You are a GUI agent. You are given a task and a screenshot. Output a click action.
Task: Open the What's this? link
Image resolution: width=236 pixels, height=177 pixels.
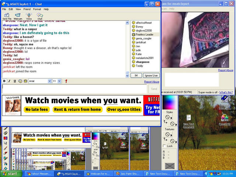(x=226, y=92)
